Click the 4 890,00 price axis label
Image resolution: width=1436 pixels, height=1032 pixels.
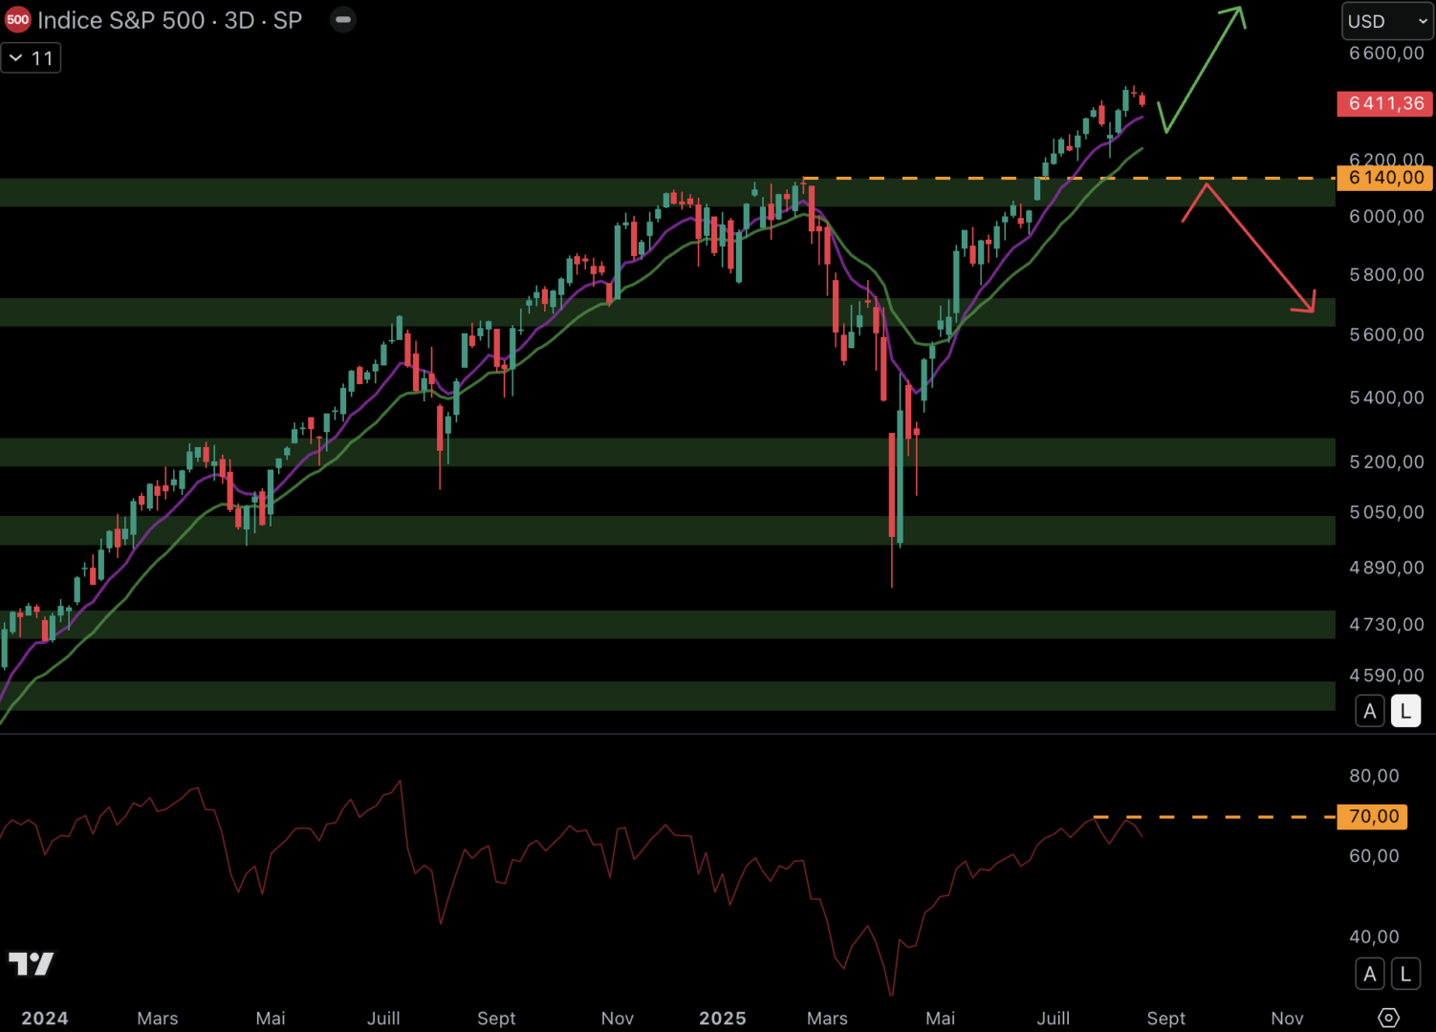(x=1386, y=568)
